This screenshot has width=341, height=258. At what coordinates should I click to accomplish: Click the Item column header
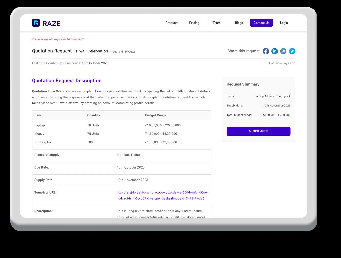click(x=38, y=115)
